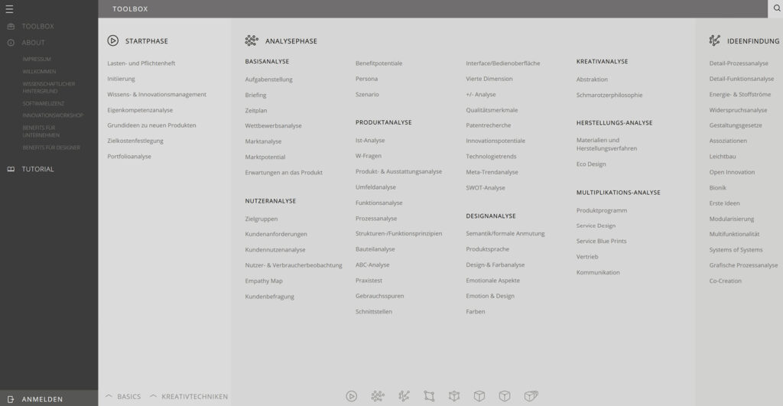Viewport: 783px width, 406px height.
Task: Click the Ideenfindung network icon in bottom bar
Action: coord(404,396)
